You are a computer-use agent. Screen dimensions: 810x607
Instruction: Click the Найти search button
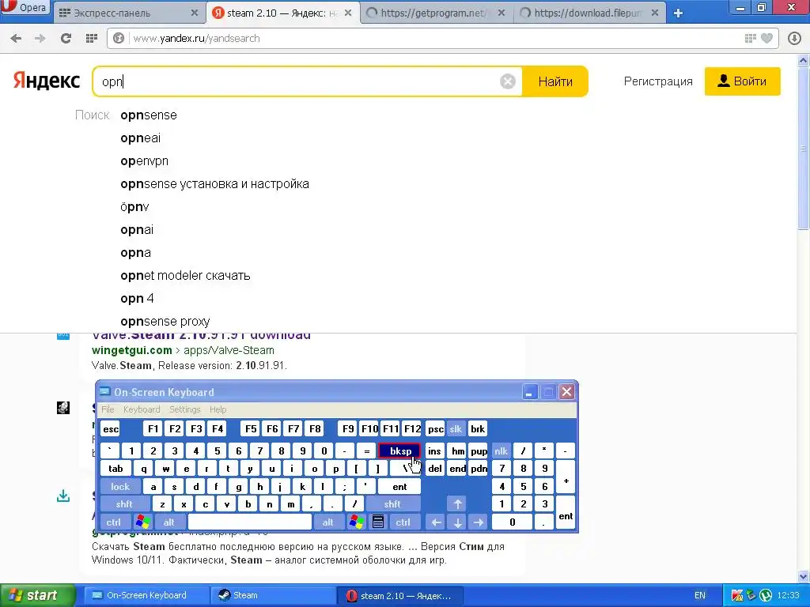coord(555,81)
